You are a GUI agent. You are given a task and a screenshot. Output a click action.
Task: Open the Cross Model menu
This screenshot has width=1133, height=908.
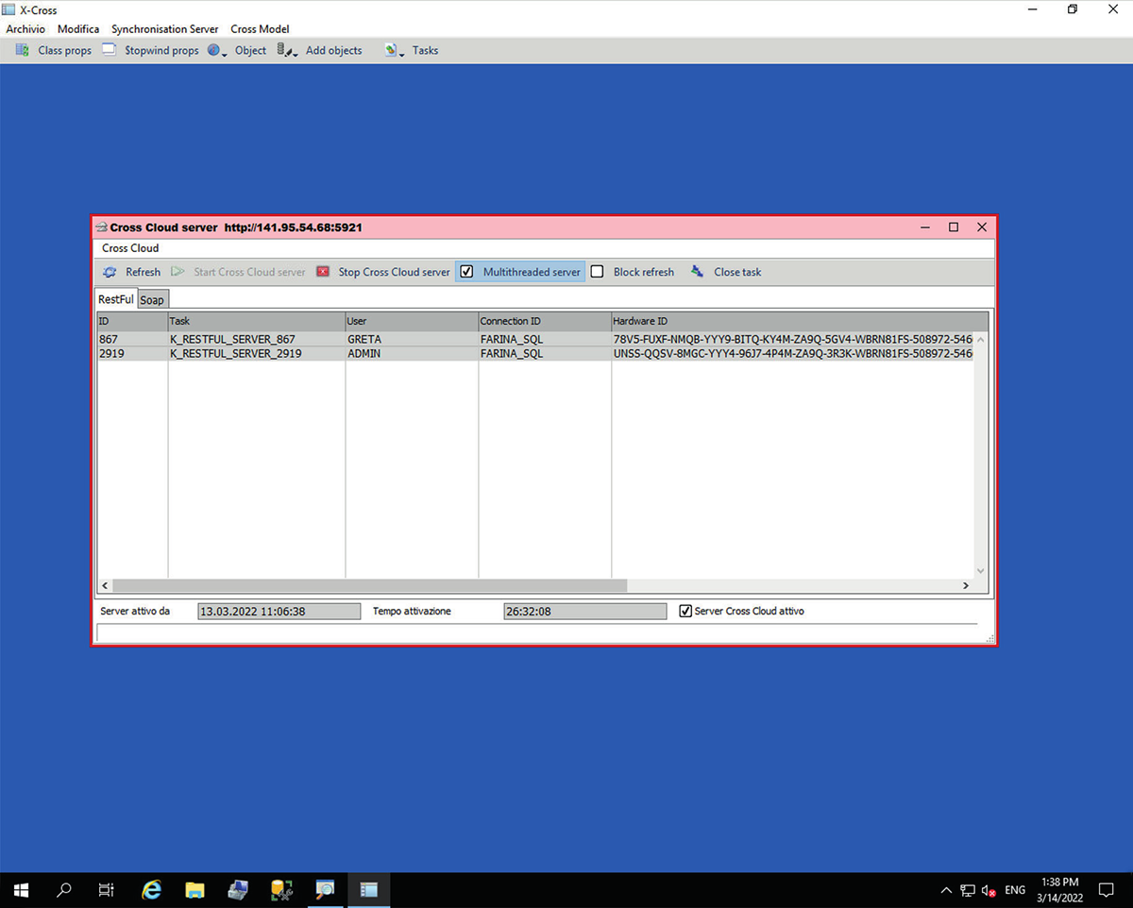click(x=260, y=29)
